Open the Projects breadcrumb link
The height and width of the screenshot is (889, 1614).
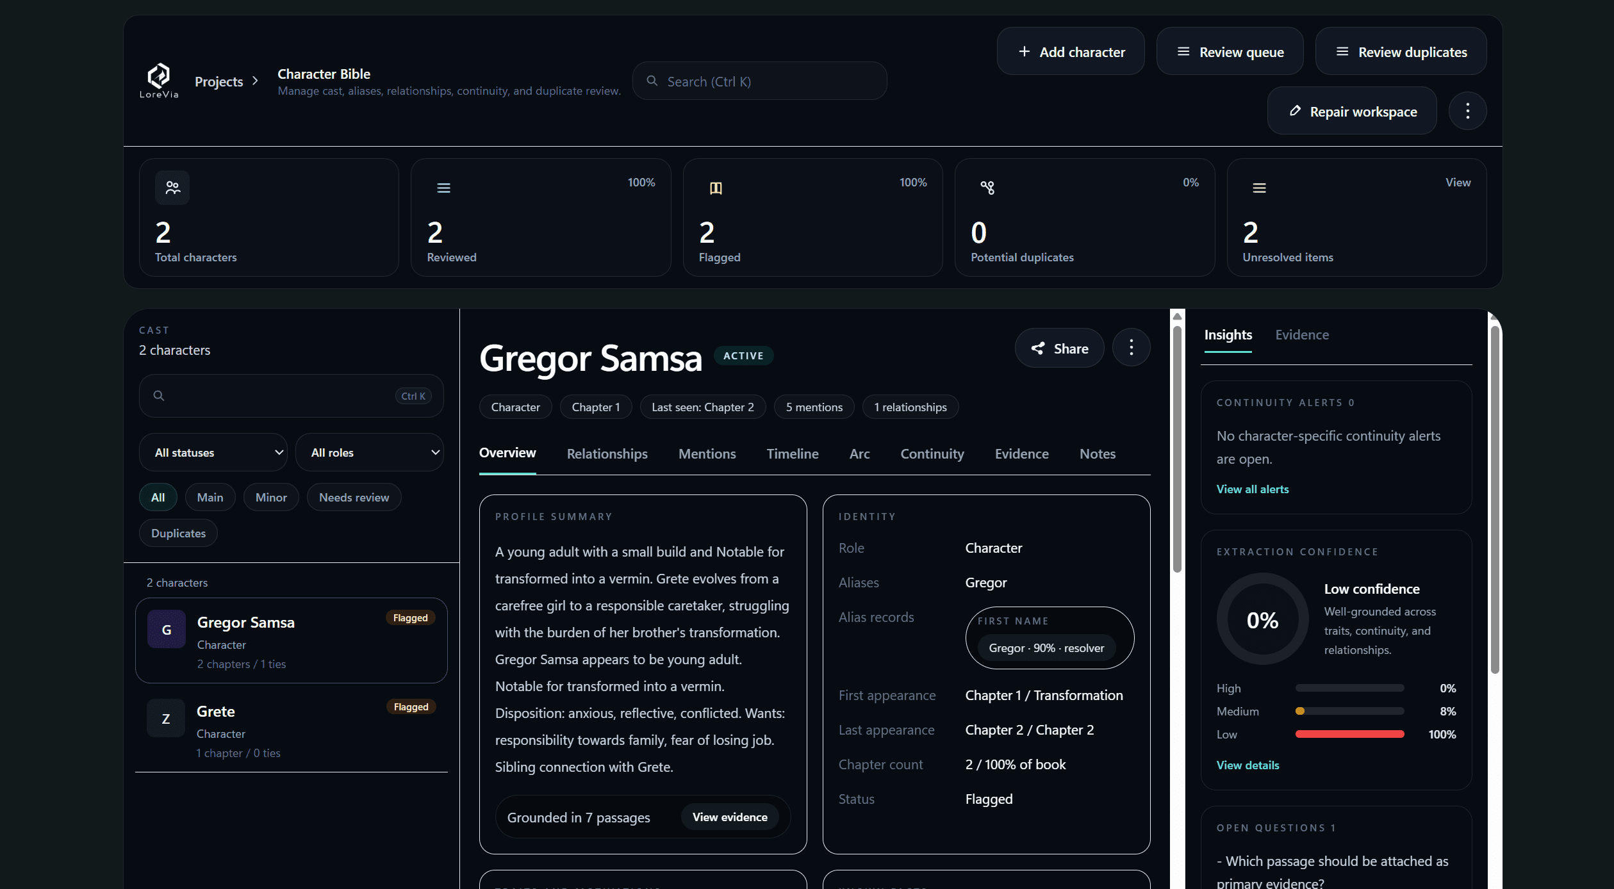click(218, 81)
